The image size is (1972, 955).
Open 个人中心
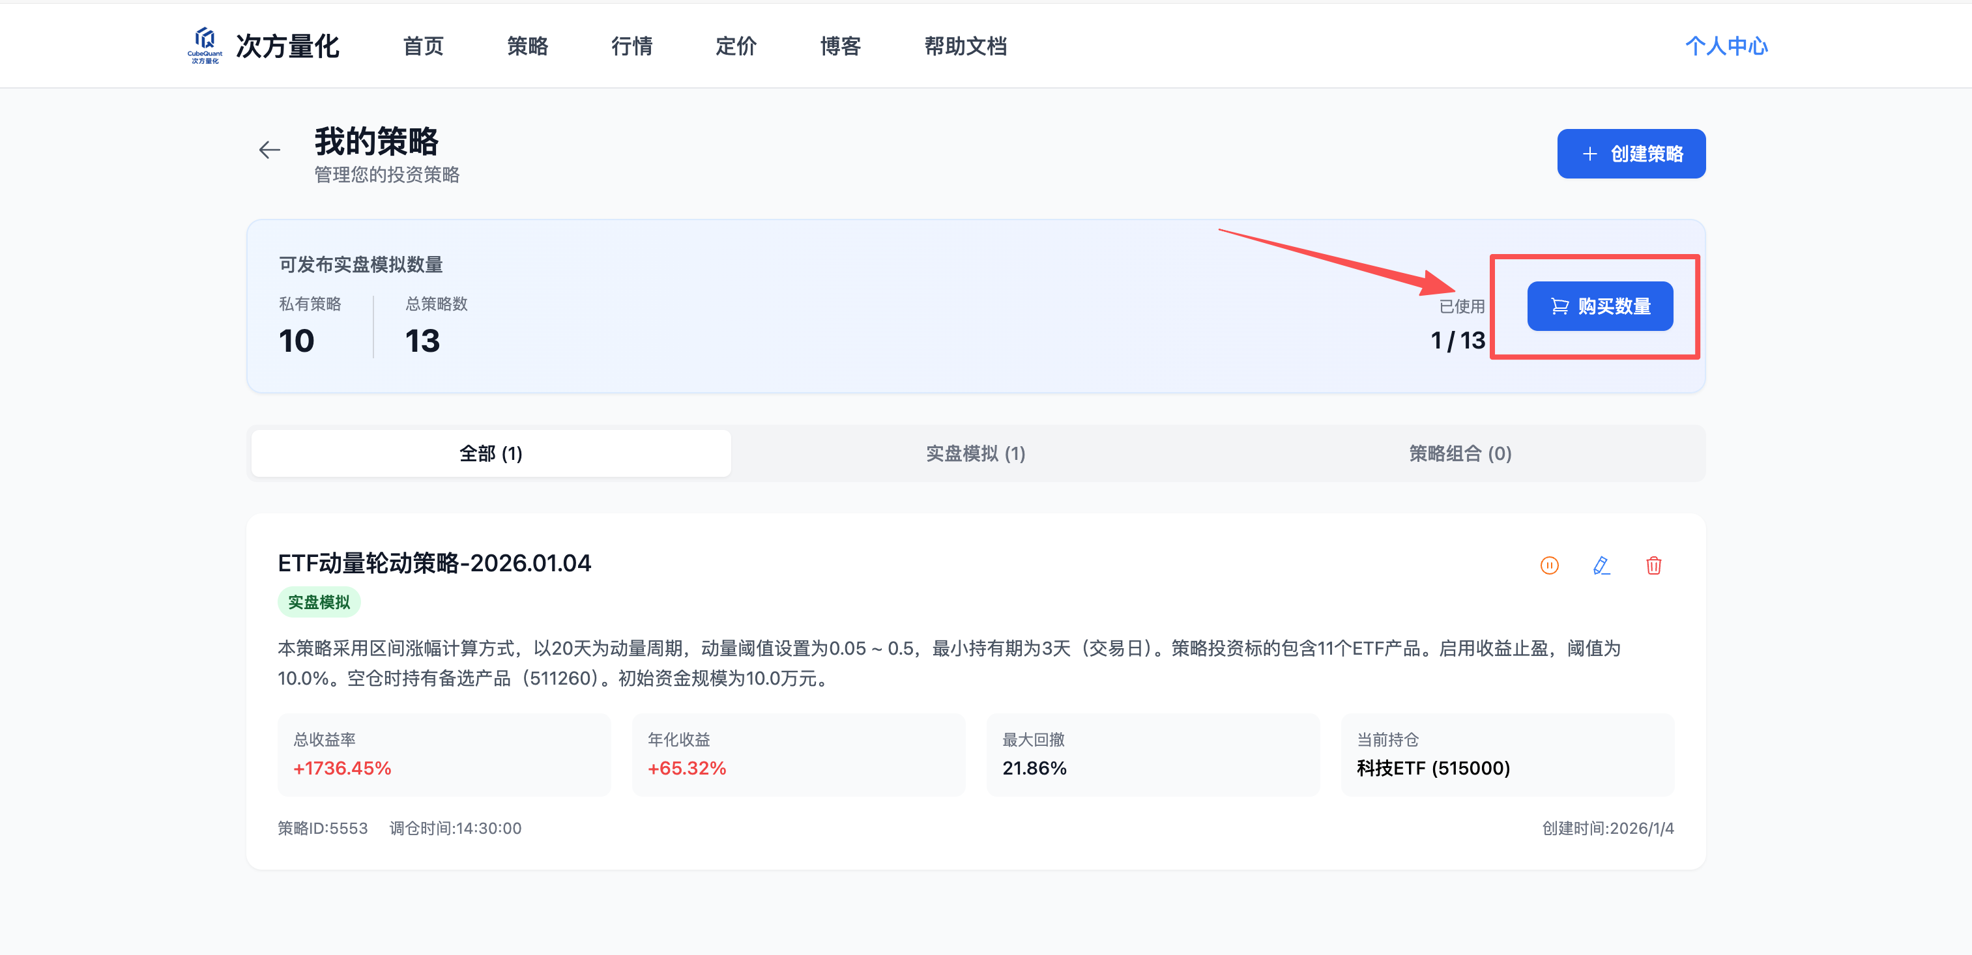pyautogui.click(x=1726, y=46)
